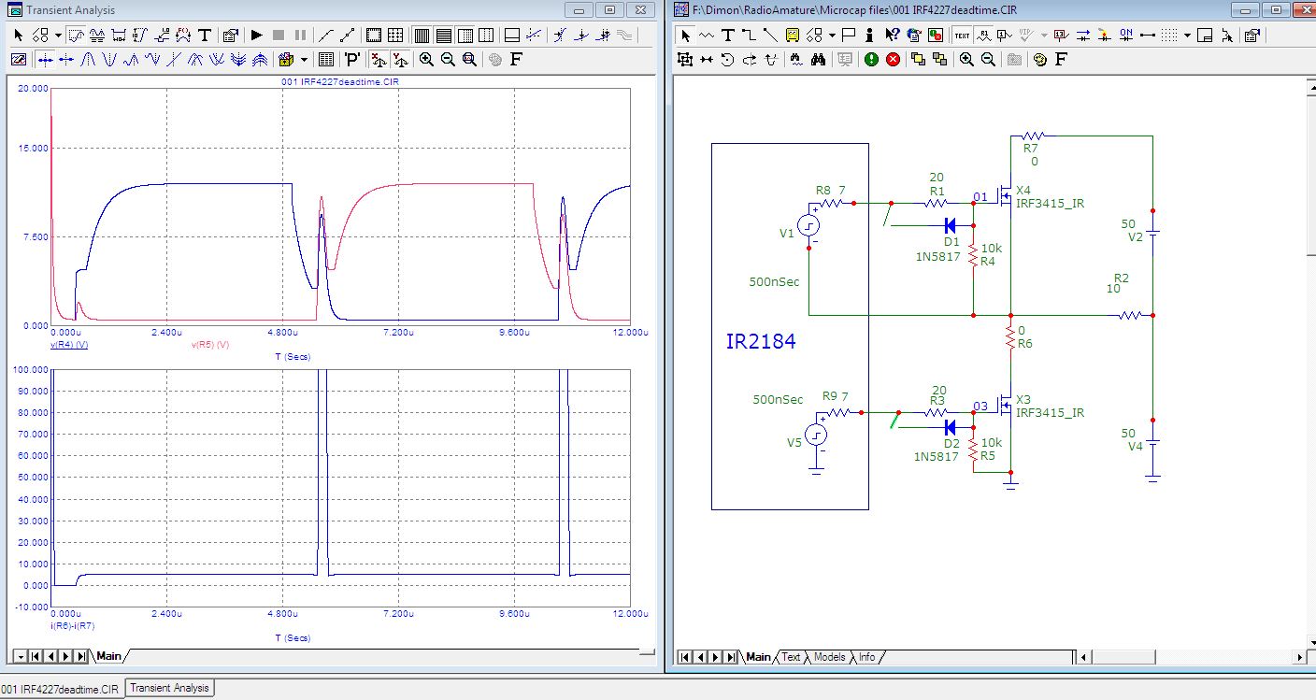Switch to Transient Analysis bottom tab

(x=169, y=688)
